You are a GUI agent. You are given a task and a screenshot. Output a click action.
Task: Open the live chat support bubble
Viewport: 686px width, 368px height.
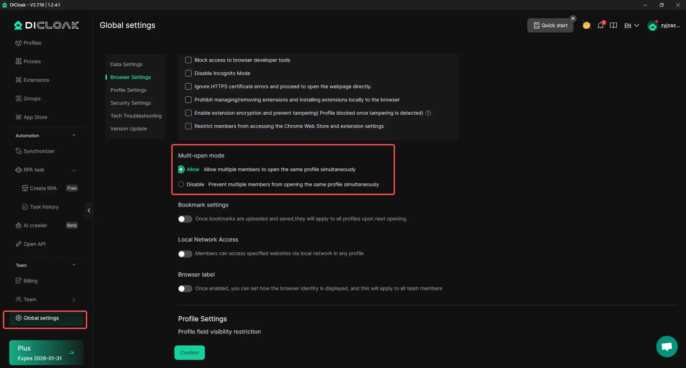pyautogui.click(x=667, y=346)
